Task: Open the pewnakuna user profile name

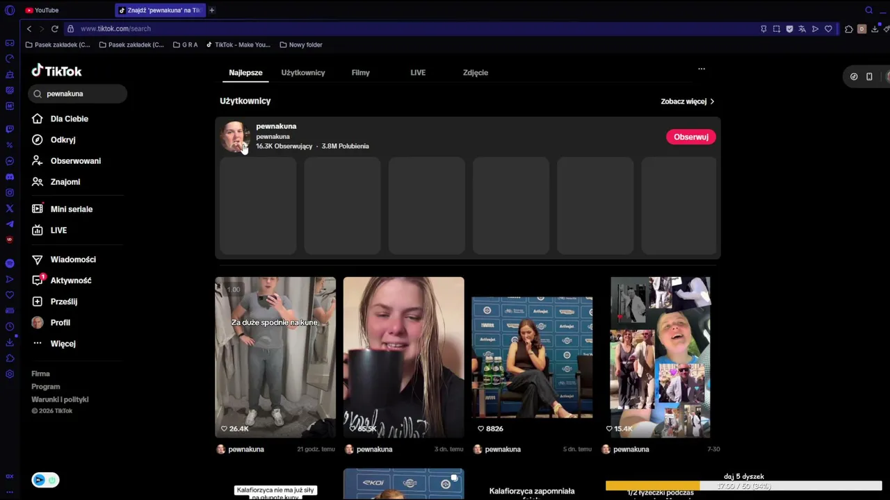Action: pos(276,126)
